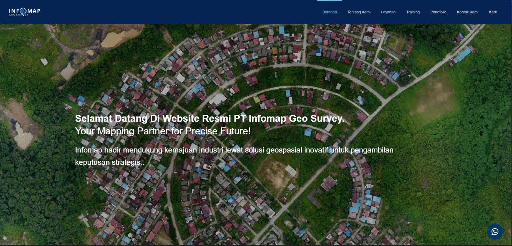
Task: Open the Karir menu link
Action: point(493,12)
